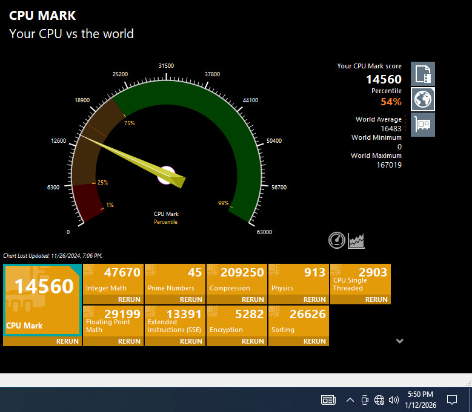The width and height of the screenshot is (472, 412).
Task: Rerun the full CPU Mark test
Action: (x=67, y=341)
